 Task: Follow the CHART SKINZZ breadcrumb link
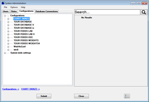[x=31, y=89]
